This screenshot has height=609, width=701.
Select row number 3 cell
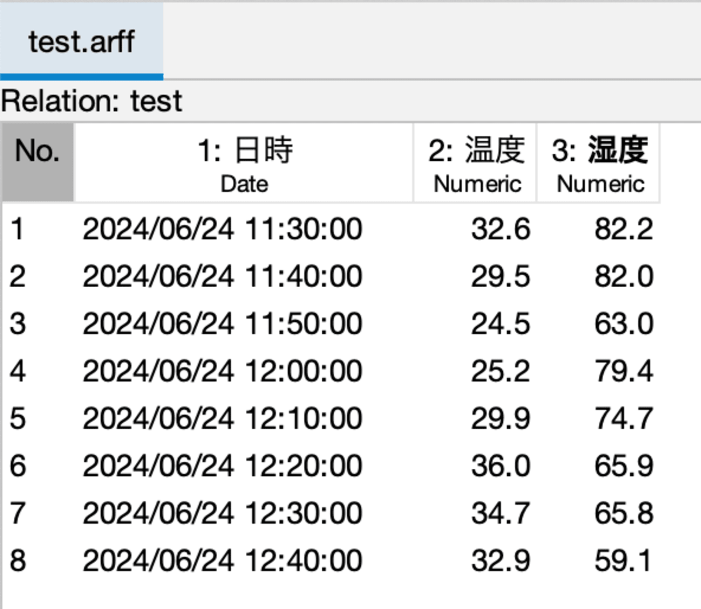tap(39, 323)
